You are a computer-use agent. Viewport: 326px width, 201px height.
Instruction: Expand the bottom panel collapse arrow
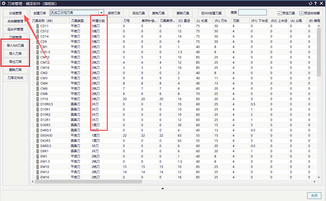163,188
